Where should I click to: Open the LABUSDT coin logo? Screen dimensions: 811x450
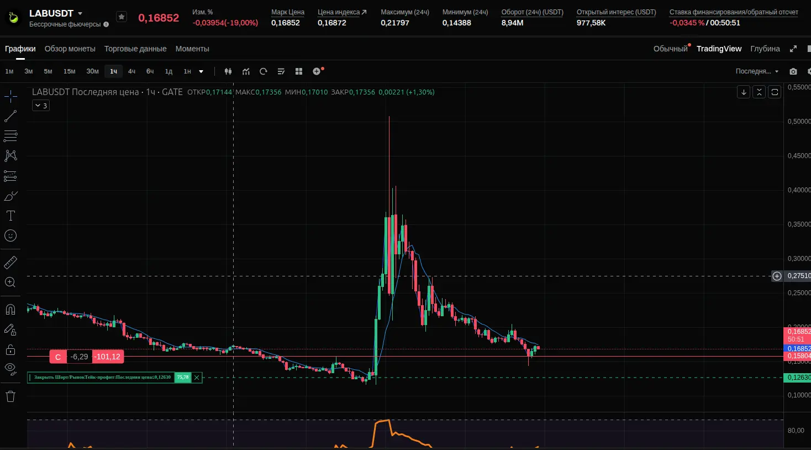pyautogui.click(x=13, y=18)
